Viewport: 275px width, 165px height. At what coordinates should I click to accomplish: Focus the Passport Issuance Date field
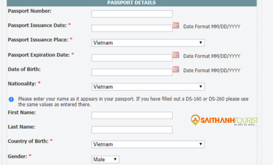pos(132,28)
